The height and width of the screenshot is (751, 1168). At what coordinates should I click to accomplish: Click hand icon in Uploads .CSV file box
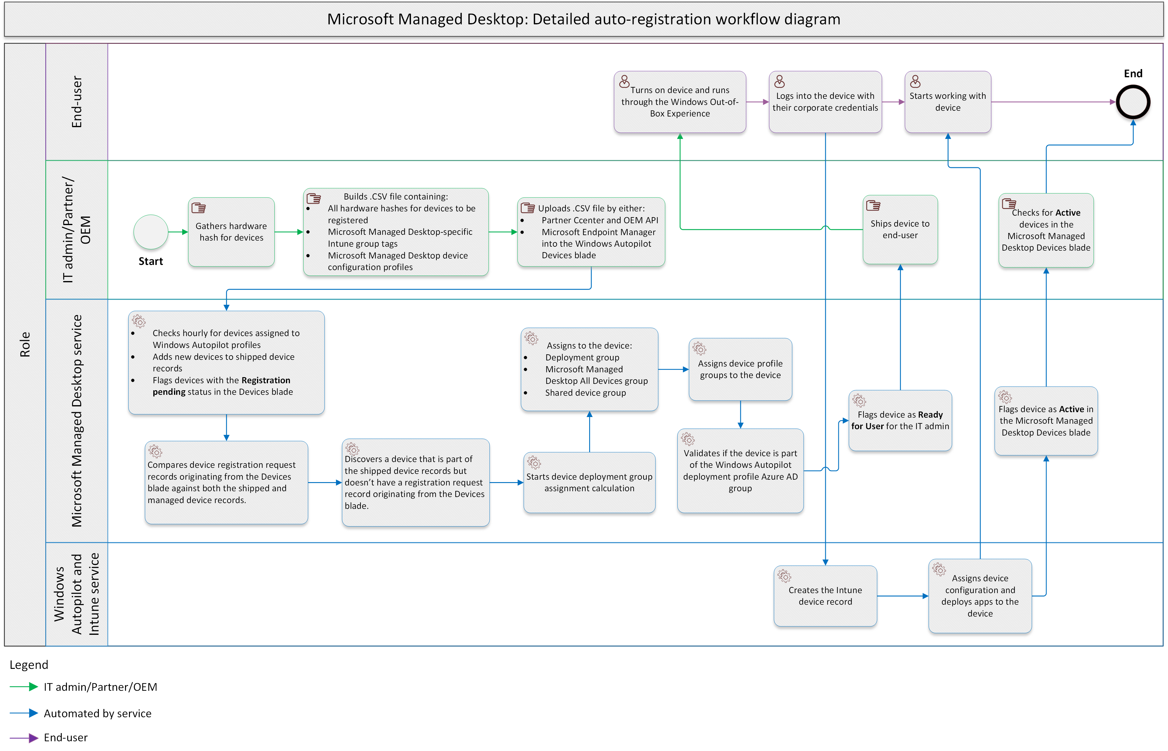527,208
